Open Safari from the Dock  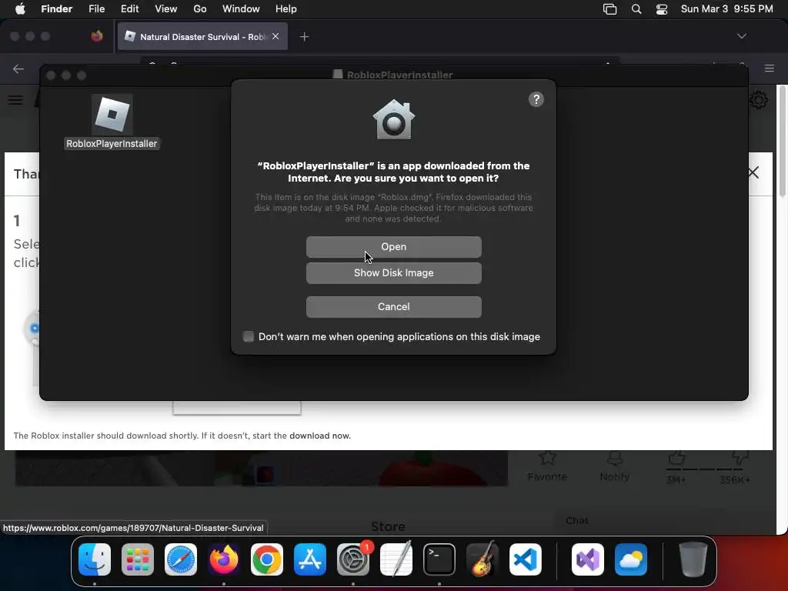(180, 559)
